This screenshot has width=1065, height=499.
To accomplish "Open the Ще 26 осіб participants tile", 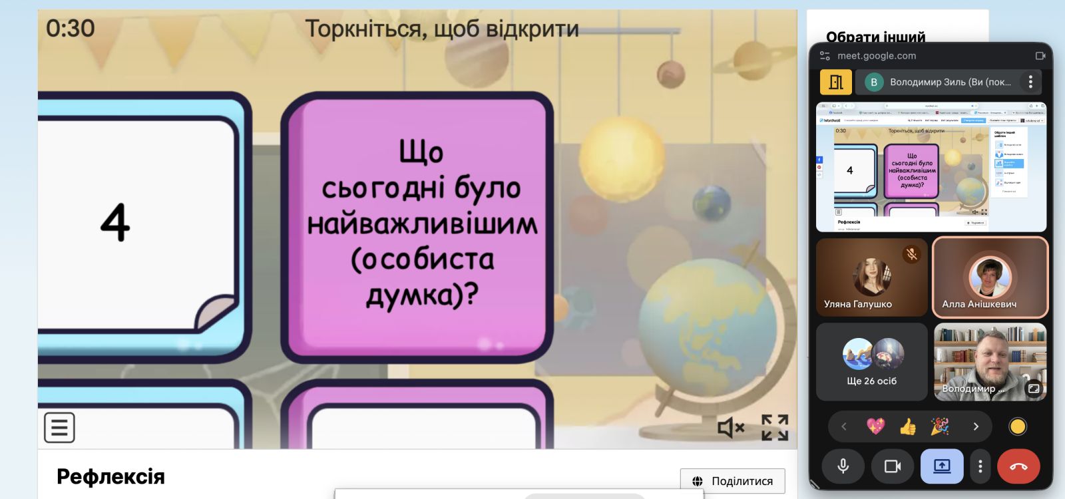I will 871,362.
